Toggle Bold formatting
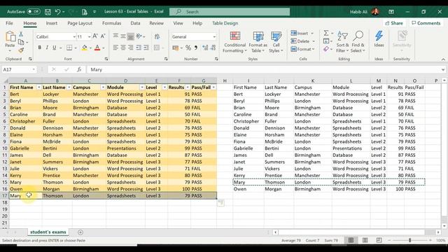Viewport: 448px width, 252px height. coord(39,48)
